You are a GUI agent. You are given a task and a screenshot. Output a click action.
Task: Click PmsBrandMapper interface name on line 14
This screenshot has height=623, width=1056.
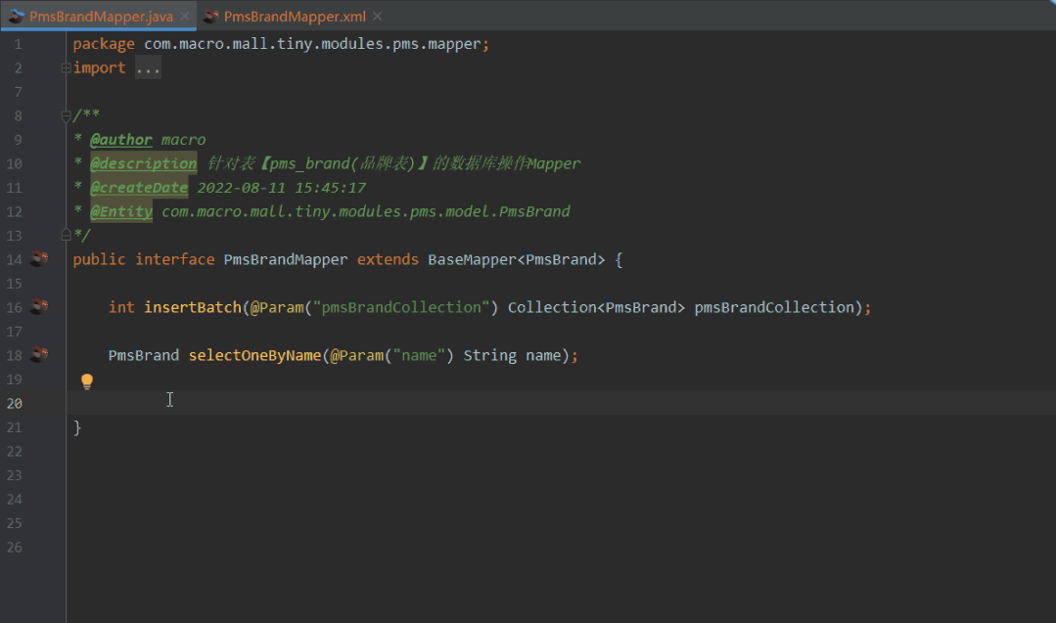[286, 260]
